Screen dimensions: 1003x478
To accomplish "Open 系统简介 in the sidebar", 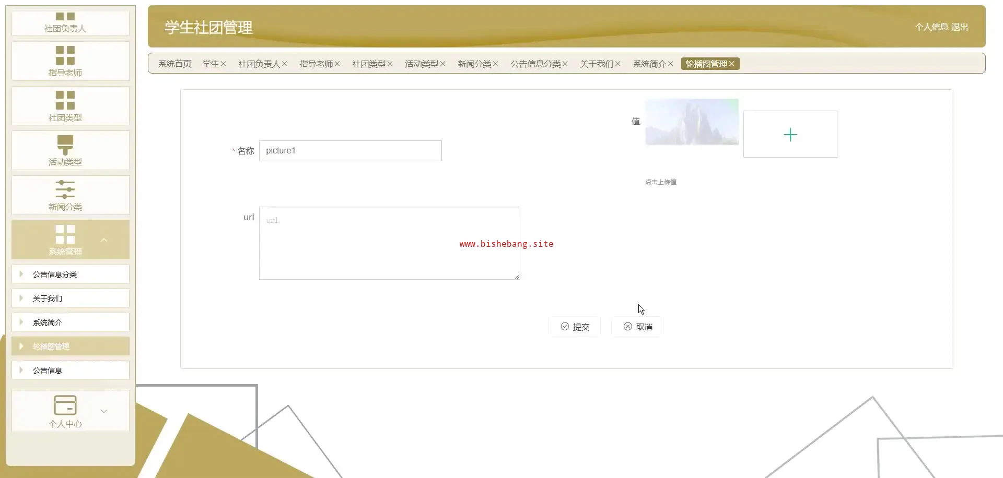I will click(71, 322).
